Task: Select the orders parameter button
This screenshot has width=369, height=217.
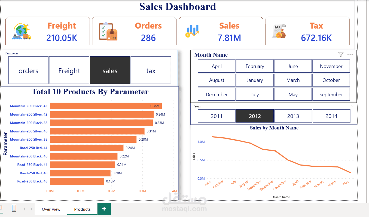Action: (28, 70)
